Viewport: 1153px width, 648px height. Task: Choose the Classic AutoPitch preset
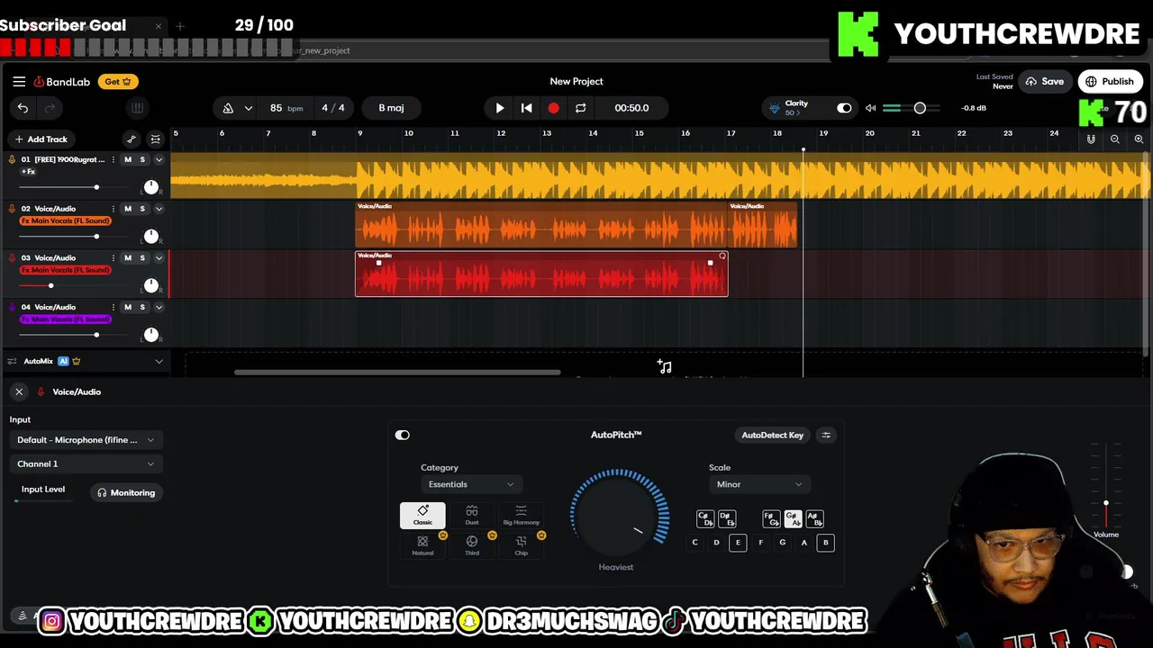coord(422,515)
